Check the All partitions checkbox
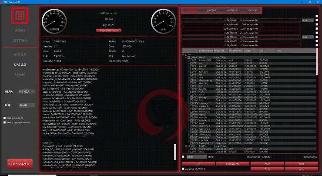 (x=186, y=55)
